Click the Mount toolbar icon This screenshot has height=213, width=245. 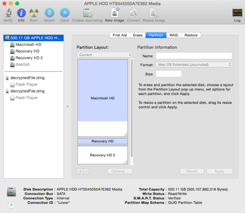49,13
